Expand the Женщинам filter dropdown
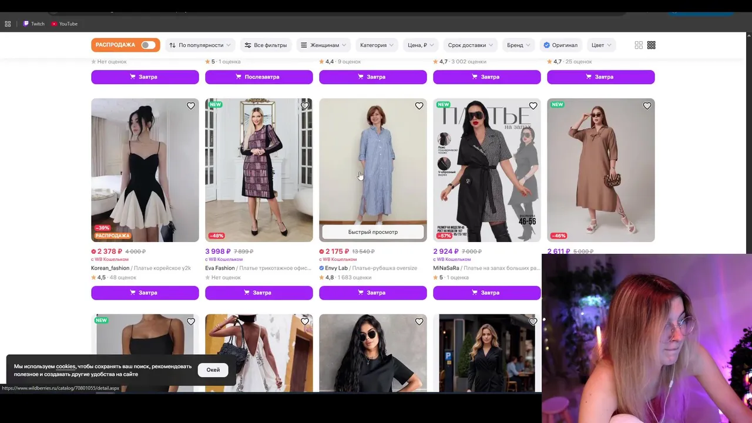752x423 pixels. tap(324, 45)
